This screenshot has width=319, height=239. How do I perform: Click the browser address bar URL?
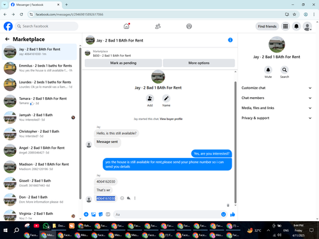[70, 14]
